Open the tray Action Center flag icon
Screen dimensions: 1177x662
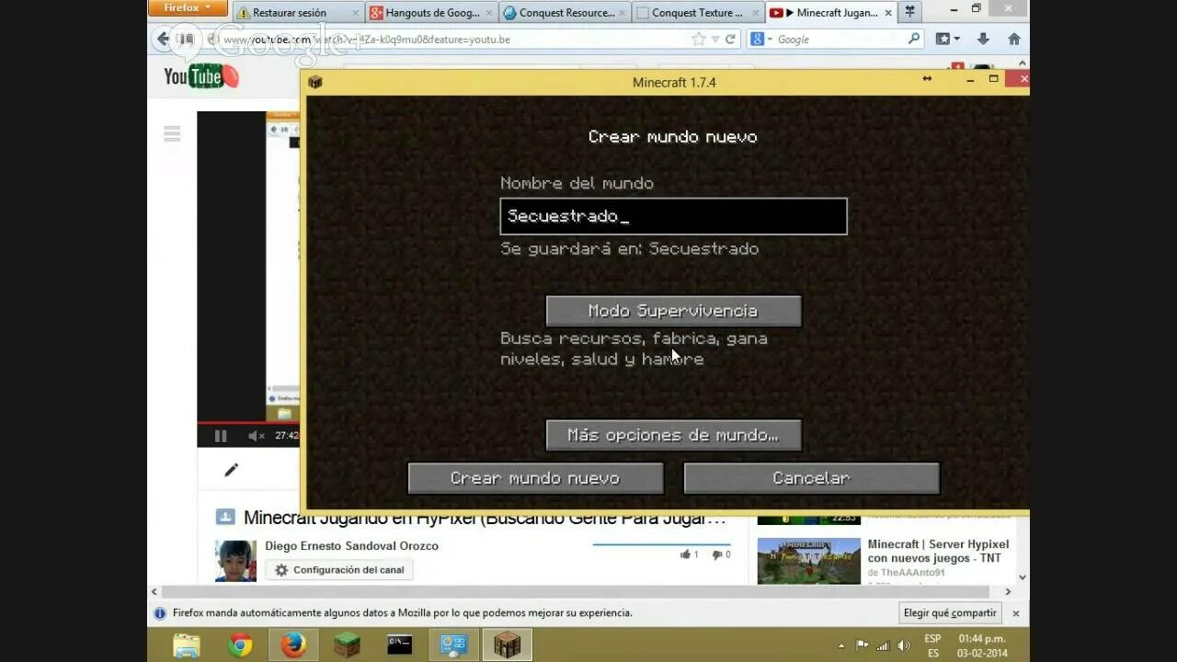click(x=863, y=645)
